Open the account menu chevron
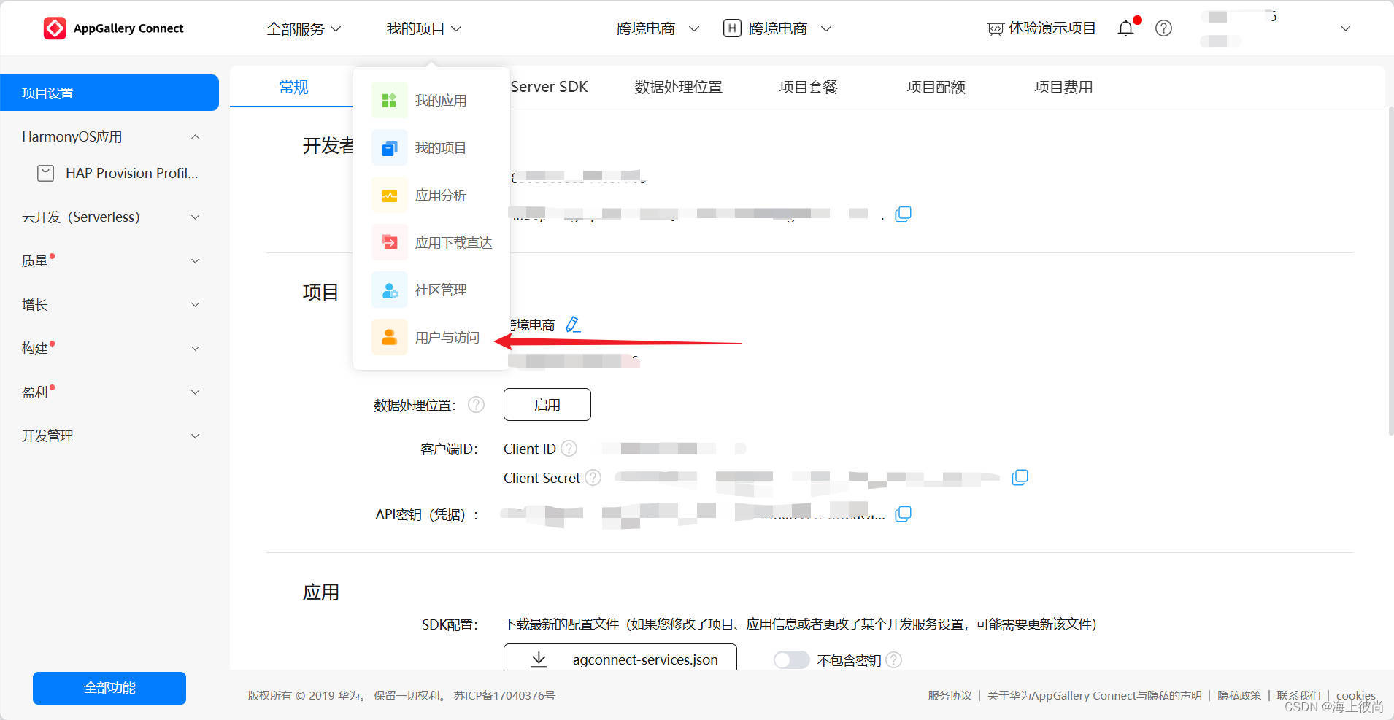The height and width of the screenshot is (720, 1394). (1346, 28)
